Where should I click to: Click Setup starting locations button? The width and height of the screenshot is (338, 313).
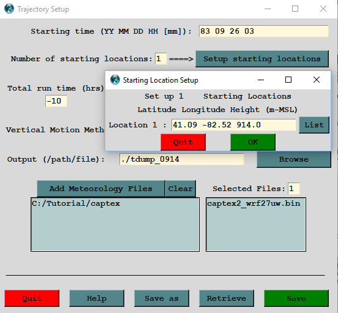click(x=262, y=59)
